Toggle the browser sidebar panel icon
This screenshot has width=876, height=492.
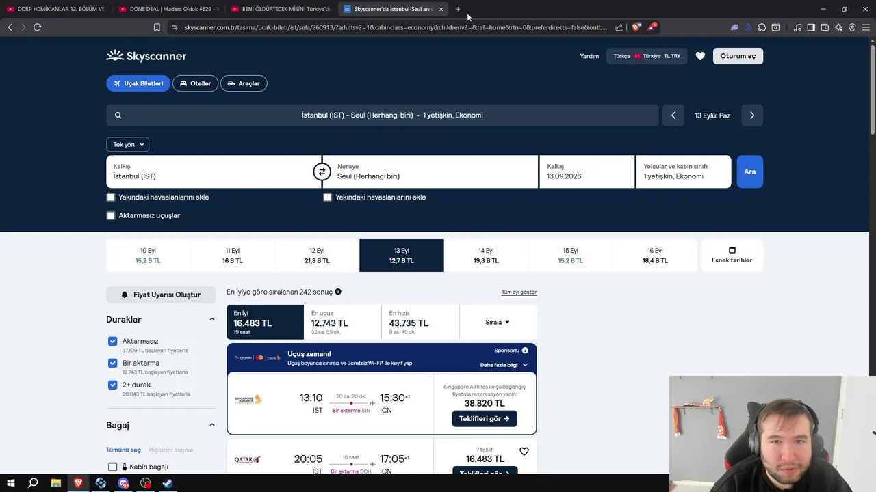(811, 27)
